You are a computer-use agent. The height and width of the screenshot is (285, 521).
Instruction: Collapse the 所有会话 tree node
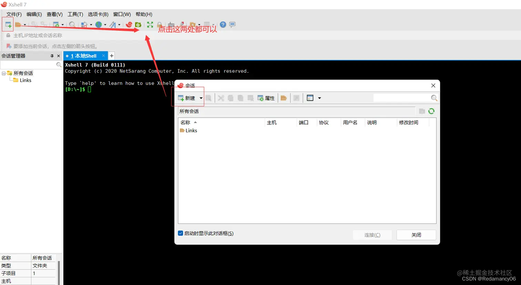[x=3, y=73]
